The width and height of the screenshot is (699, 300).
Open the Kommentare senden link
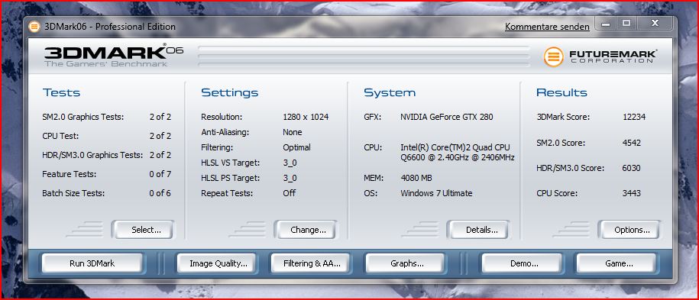[547, 27]
